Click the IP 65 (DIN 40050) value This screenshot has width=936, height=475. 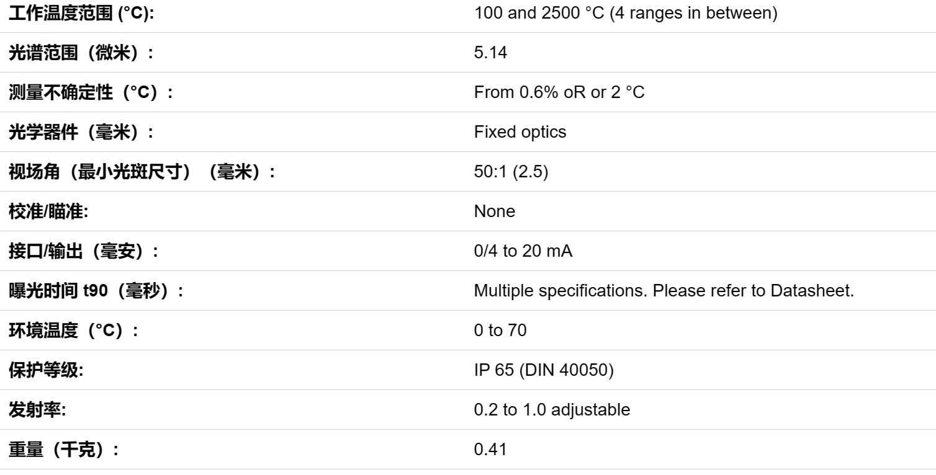click(544, 370)
